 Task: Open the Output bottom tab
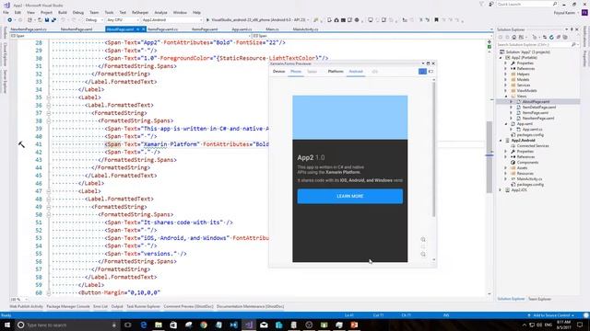(117, 306)
